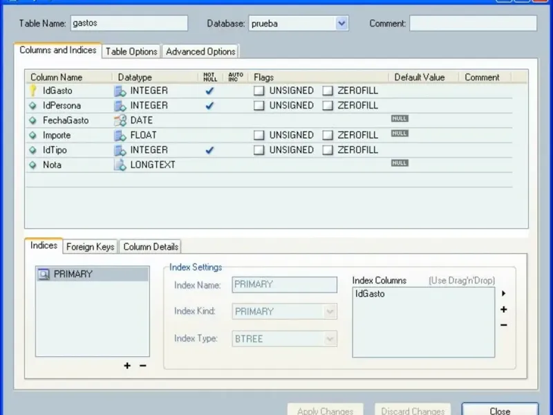Click the plus icon beside Index Columns
553x415 pixels.
[x=504, y=310]
